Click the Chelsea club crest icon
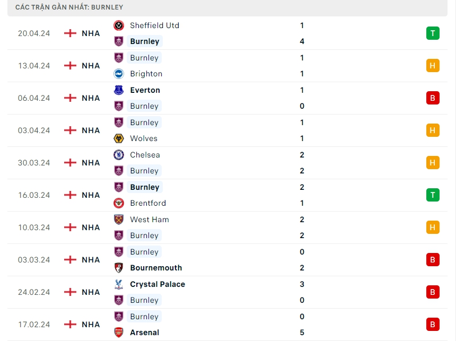 pos(119,155)
